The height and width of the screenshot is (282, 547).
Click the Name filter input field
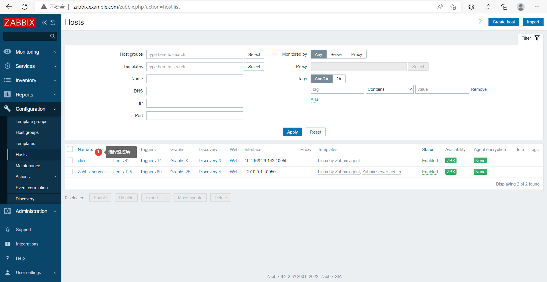click(195, 79)
